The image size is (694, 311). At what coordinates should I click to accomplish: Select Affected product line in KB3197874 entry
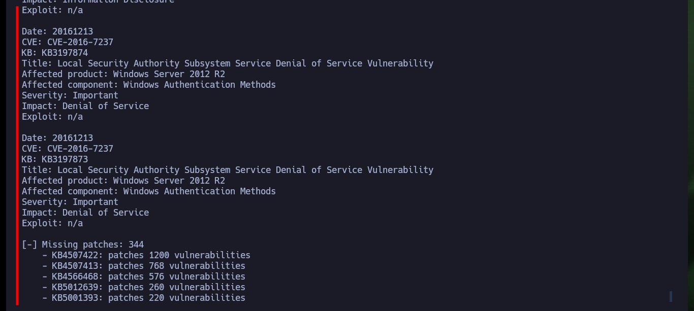click(x=123, y=74)
